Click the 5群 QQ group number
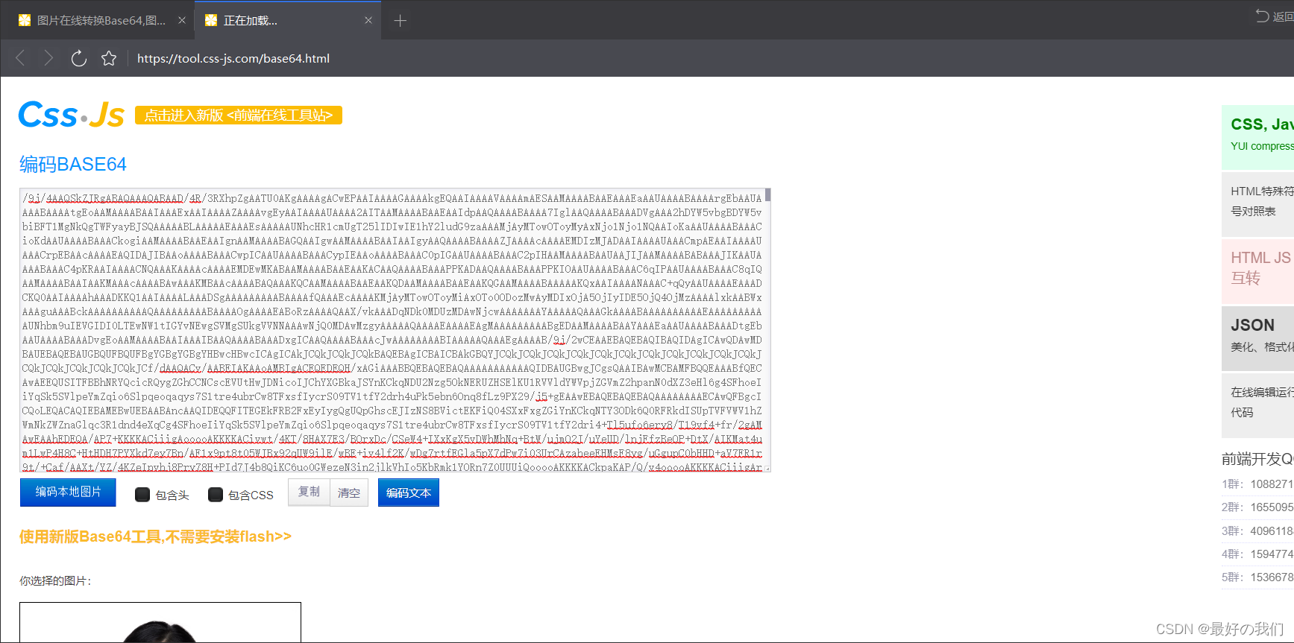 coord(1272,577)
